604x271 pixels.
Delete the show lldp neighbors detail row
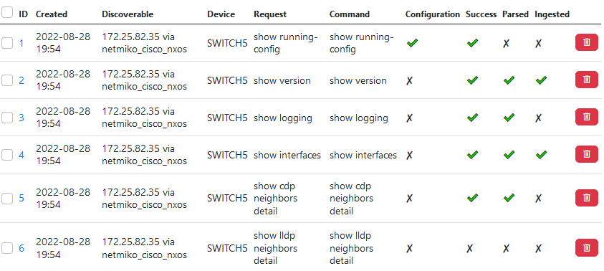click(586, 247)
